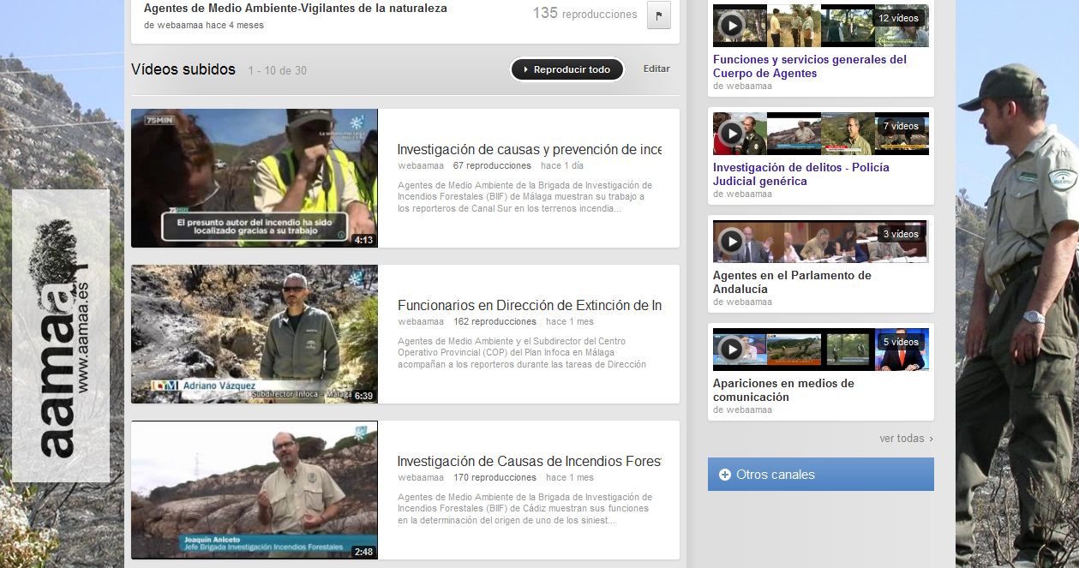
Task: Click the aamaa www.aamaa.es logo banner
Action: click(x=61, y=335)
